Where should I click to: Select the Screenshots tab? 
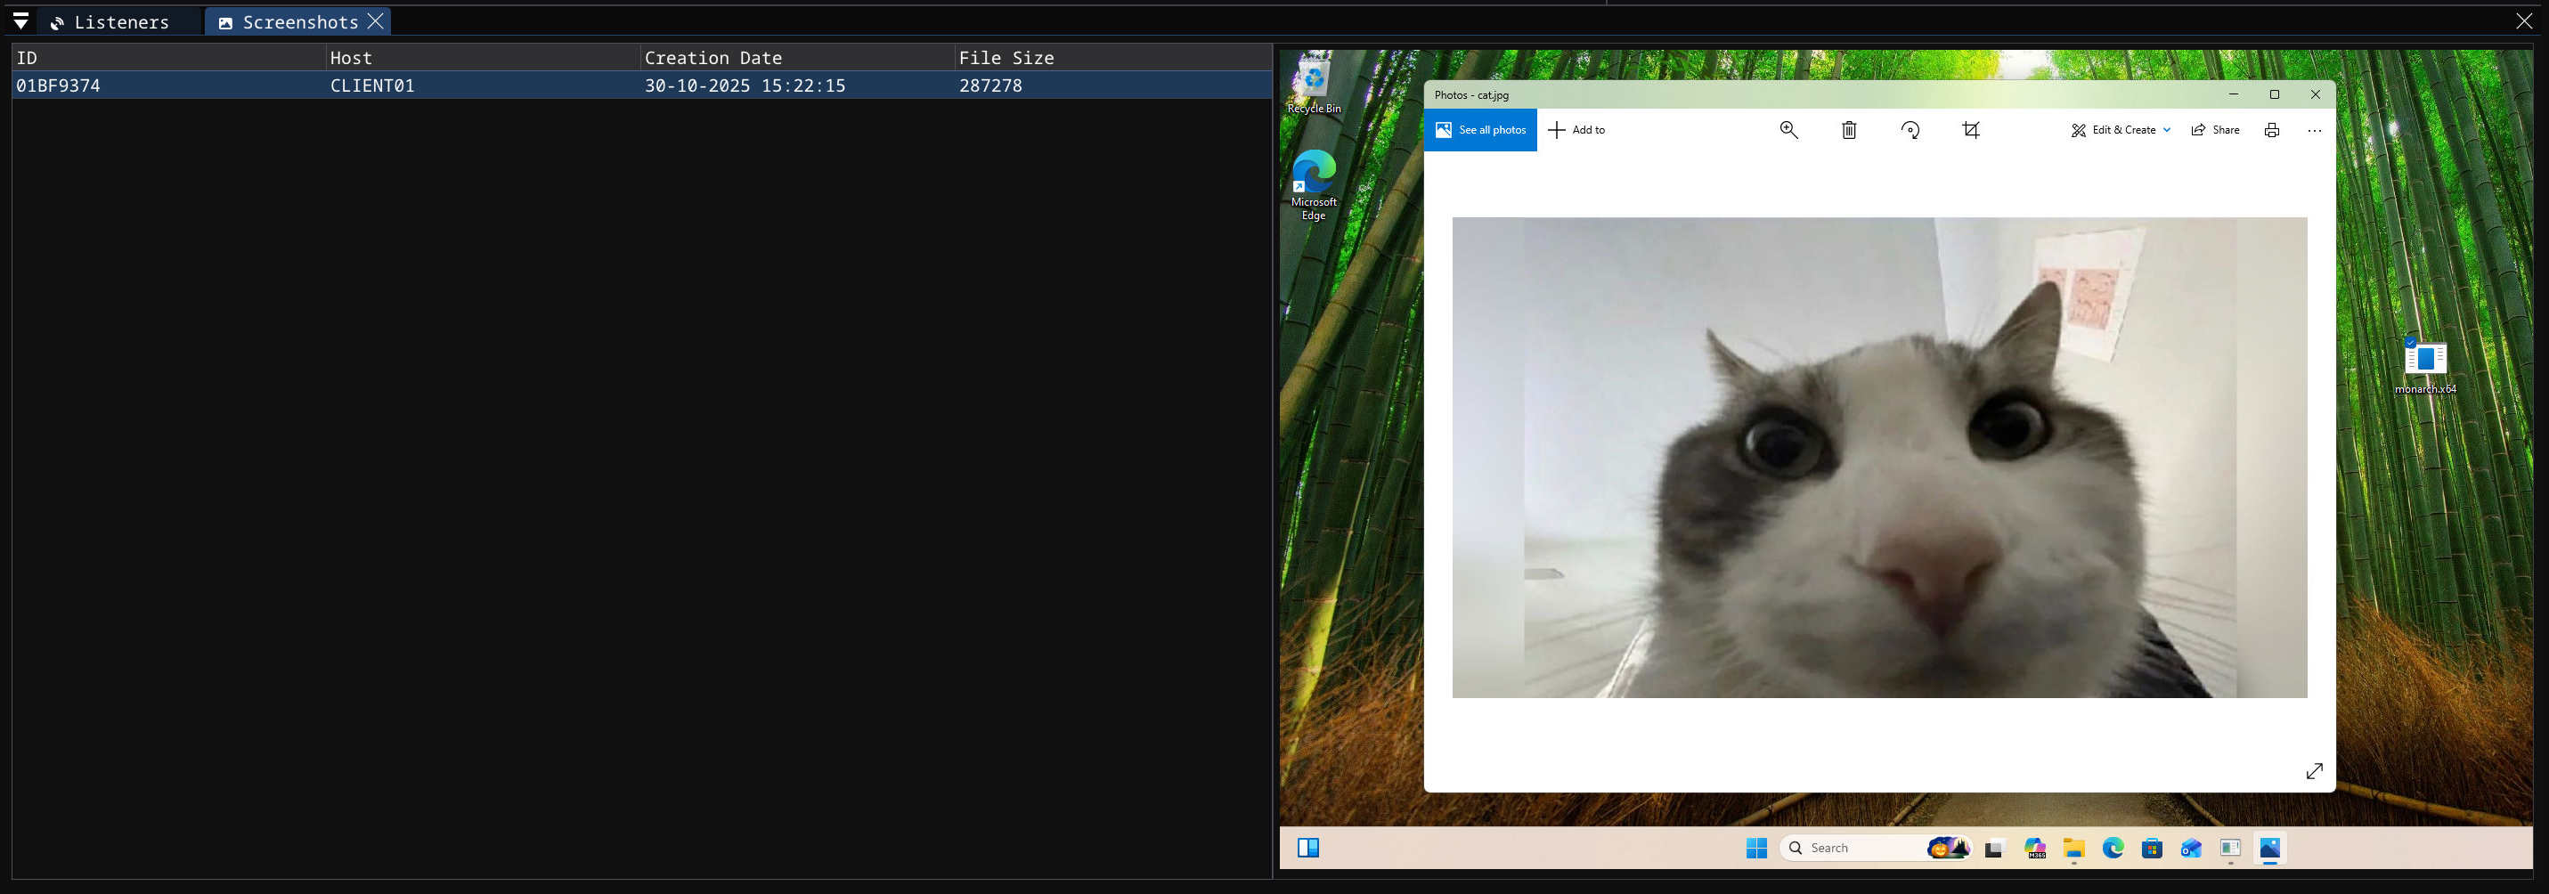[292, 20]
